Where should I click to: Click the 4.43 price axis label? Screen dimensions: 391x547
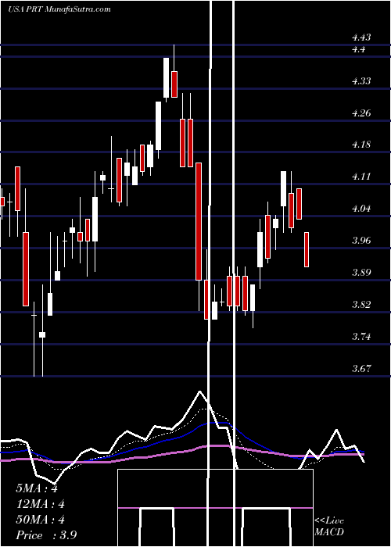coord(361,38)
